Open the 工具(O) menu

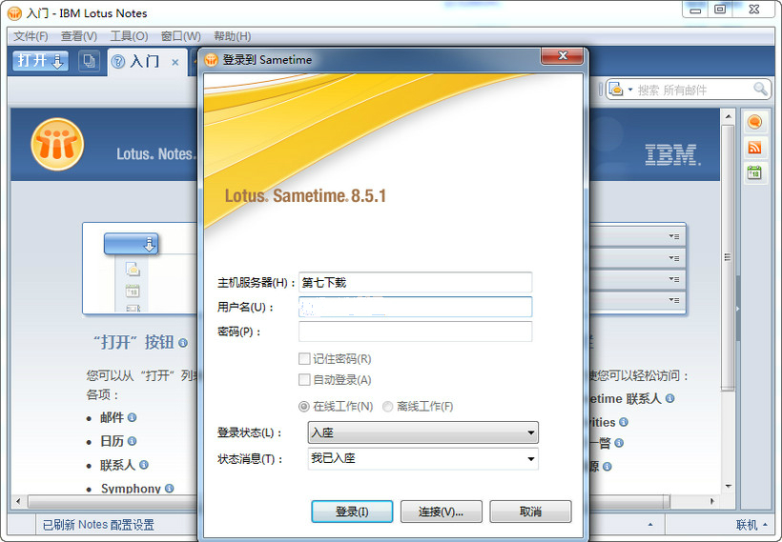pos(129,36)
